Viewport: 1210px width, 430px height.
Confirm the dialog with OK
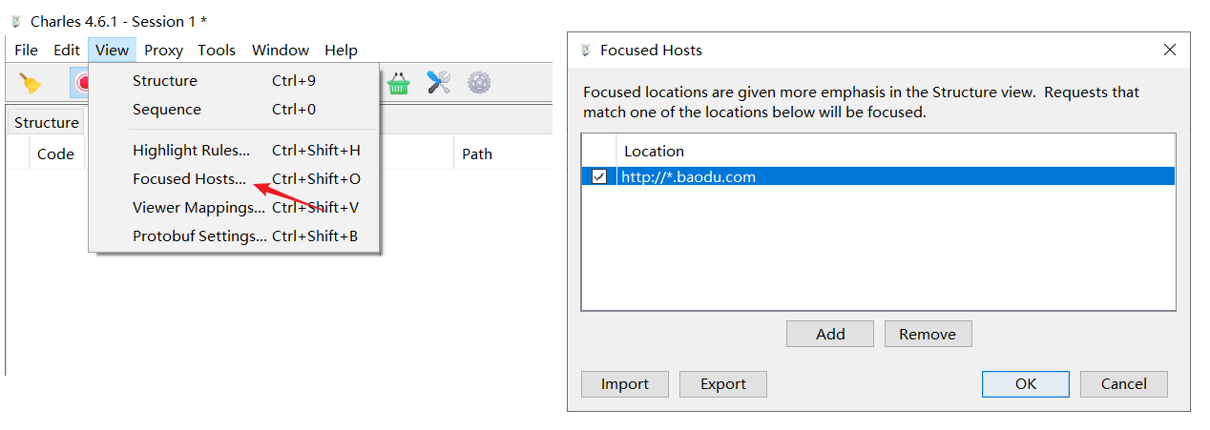click(1026, 384)
